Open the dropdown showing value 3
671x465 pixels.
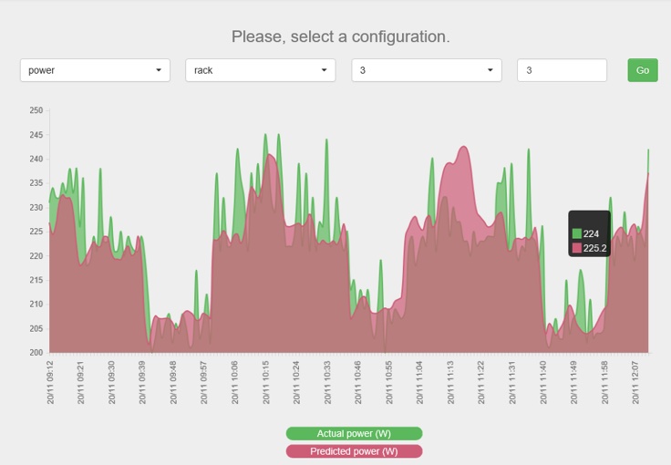[x=427, y=70]
